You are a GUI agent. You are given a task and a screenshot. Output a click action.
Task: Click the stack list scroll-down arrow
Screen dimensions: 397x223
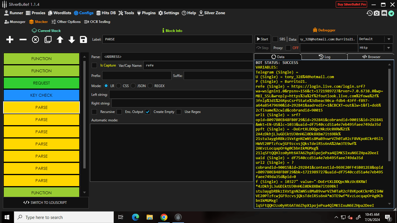pos(84,193)
